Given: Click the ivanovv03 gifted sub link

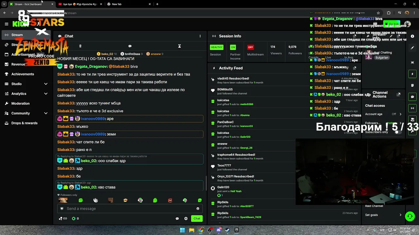Looking at the screenshot, I should pyautogui.click(x=246, y=126).
